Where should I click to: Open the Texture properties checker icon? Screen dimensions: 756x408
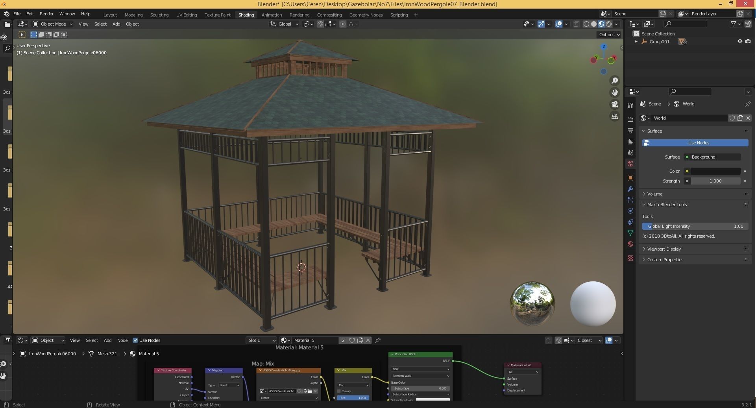click(x=630, y=258)
